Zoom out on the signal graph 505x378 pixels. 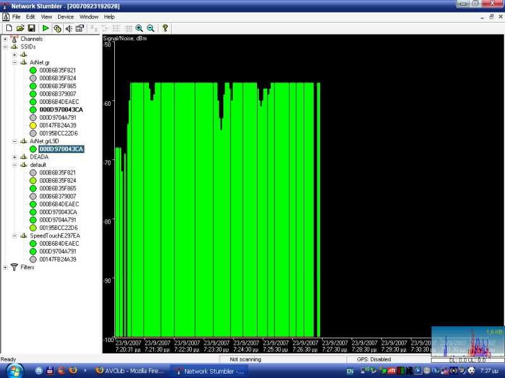click(x=151, y=28)
